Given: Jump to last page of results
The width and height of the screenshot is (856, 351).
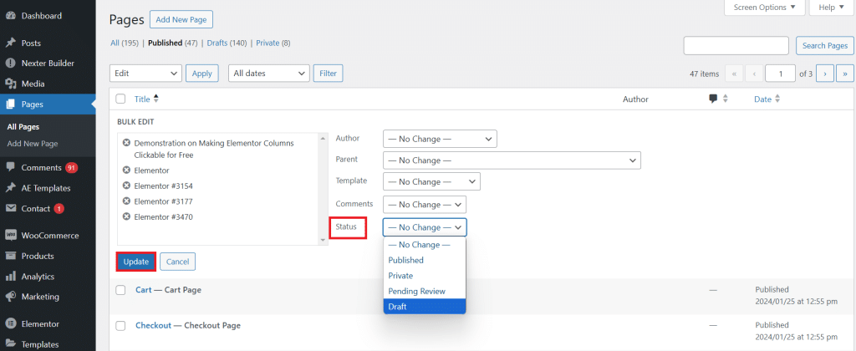Looking at the screenshot, I should [845, 74].
